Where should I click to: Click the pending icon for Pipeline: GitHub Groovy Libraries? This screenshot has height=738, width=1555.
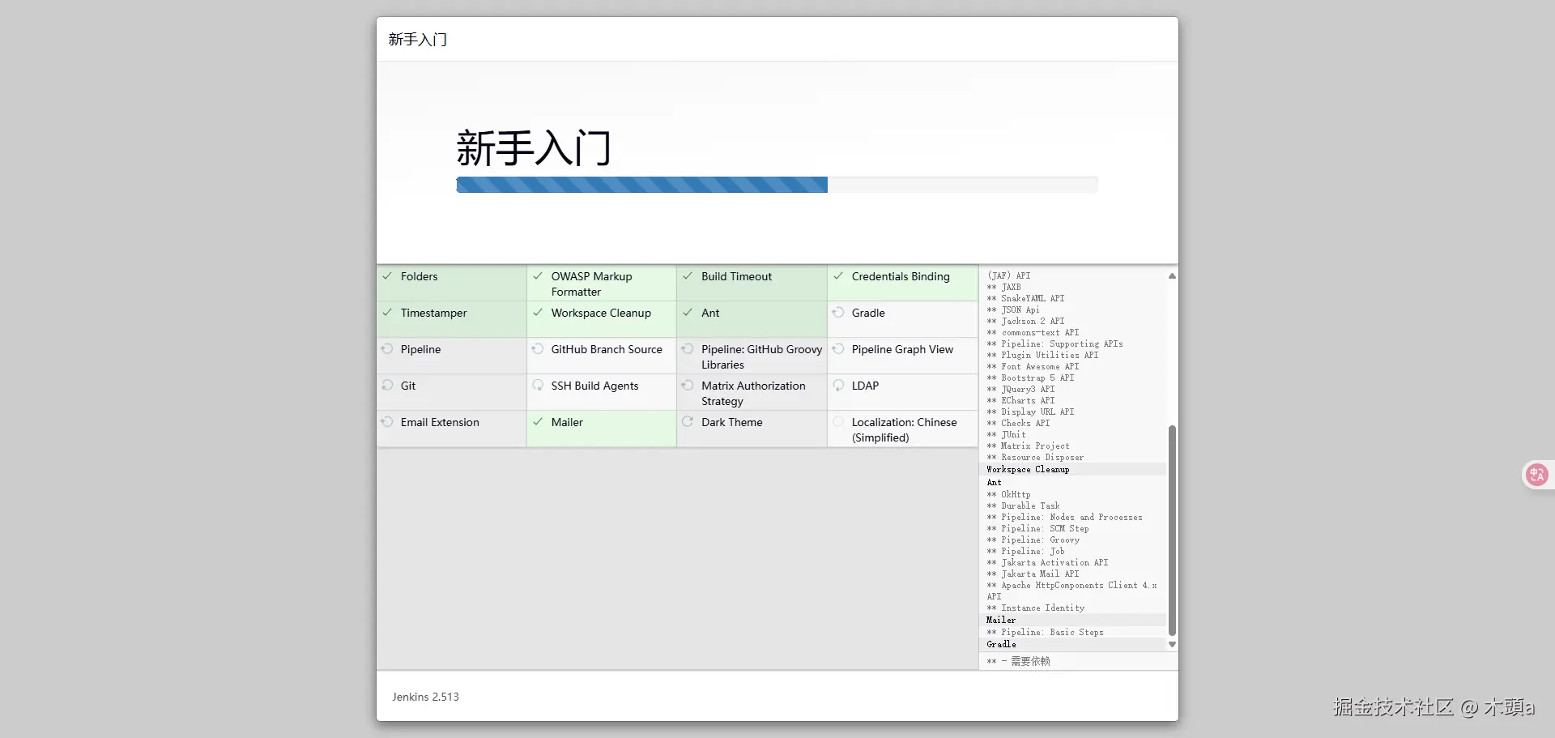pyautogui.click(x=688, y=349)
